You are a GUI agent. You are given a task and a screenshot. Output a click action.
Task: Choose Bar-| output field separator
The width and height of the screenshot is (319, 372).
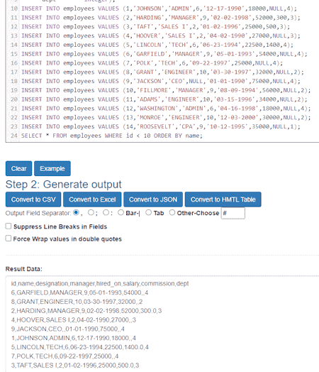click(121, 212)
